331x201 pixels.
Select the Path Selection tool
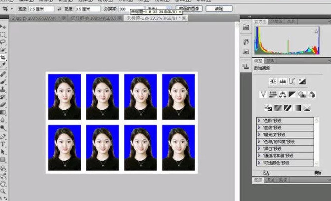(x=3, y=152)
